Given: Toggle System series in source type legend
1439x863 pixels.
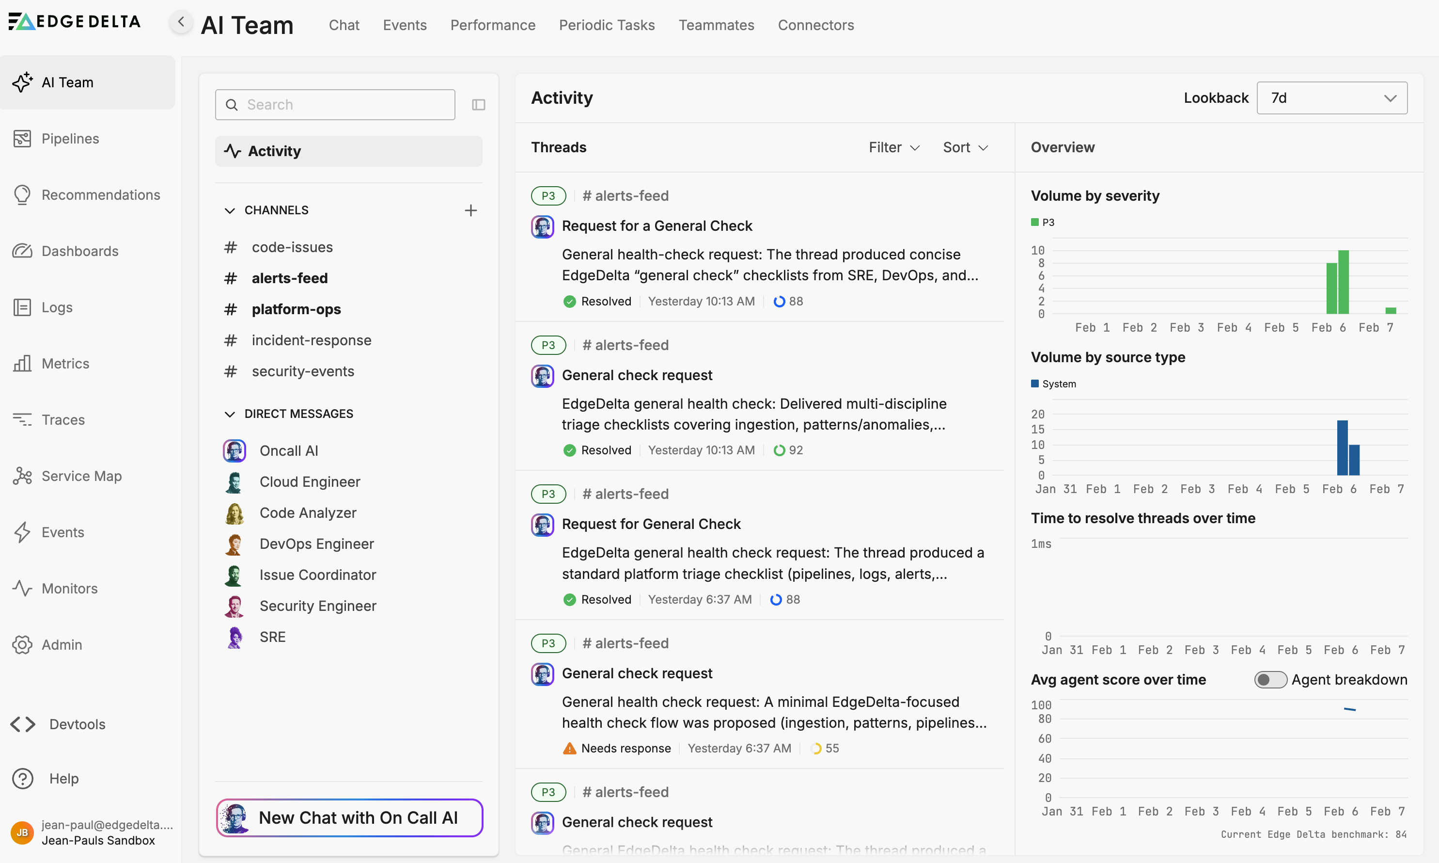Looking at the screenshot, I should (x=1053, y=384).
